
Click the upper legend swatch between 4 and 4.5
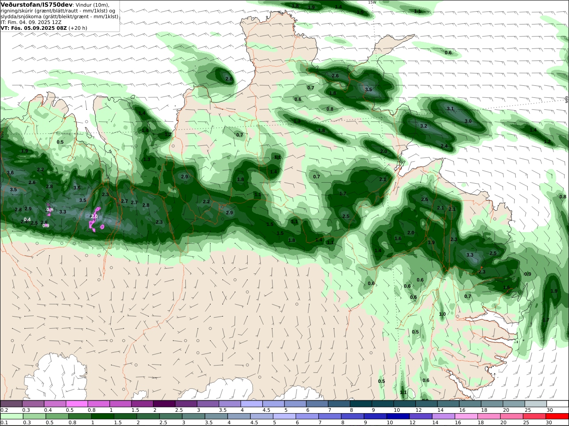click(252, 403)
